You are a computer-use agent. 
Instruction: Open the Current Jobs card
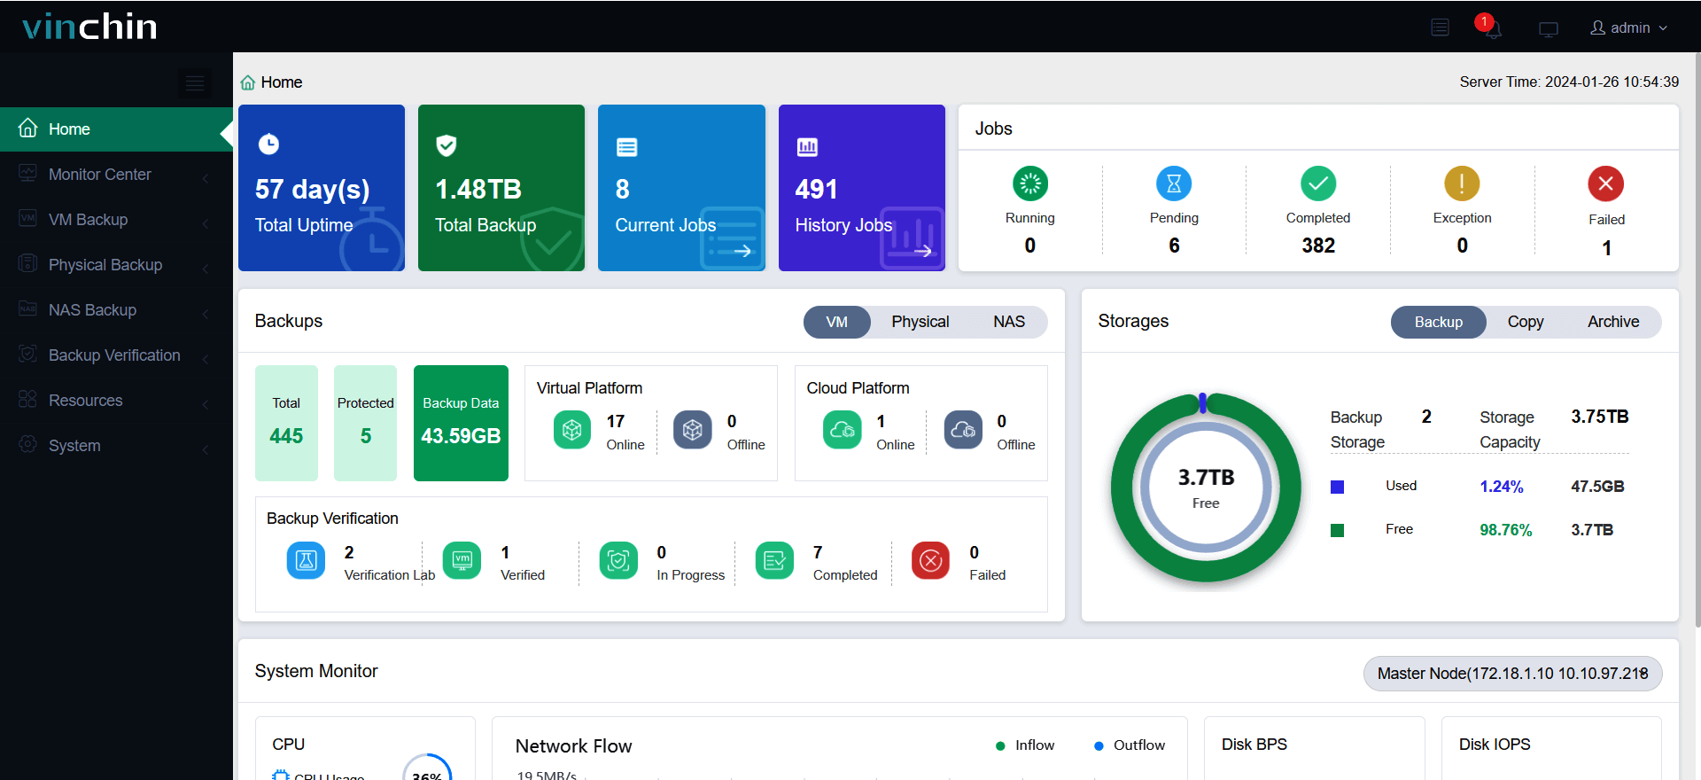681,188
